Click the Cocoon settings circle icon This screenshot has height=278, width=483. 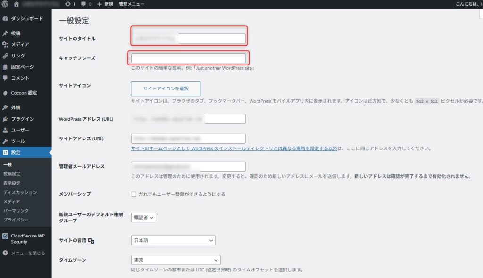pyautogui.click(x=5, y=93)
